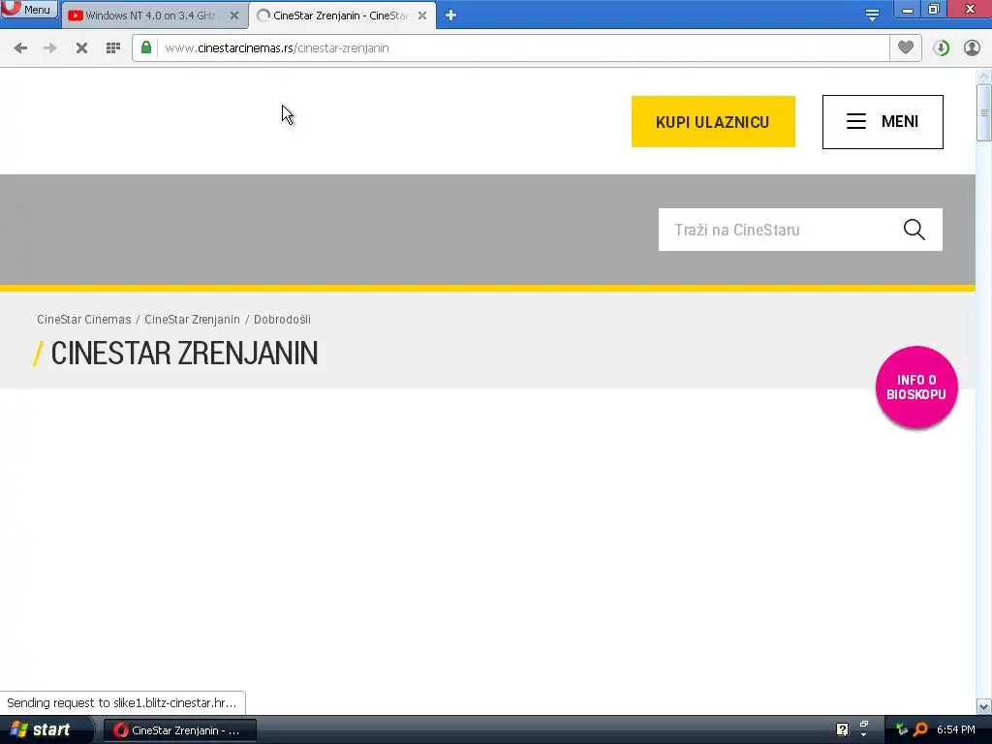Open a new tab with the plus icon
The width and height of the screenshot is (992, 744).
[x=450, y=15]
